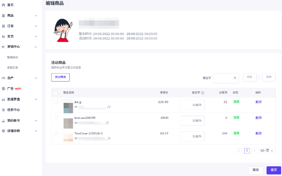The image size is (282, 176).
Task: Click the 佣金率 help question icon
Action: click(x=203, y=93)
